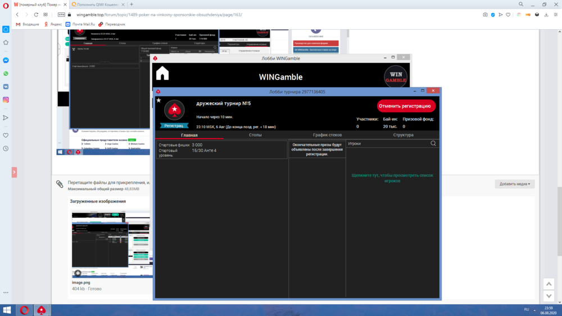
Task: Open VK in the Opera sidebar
Action: pyautogui.click(x=6, y=87)
